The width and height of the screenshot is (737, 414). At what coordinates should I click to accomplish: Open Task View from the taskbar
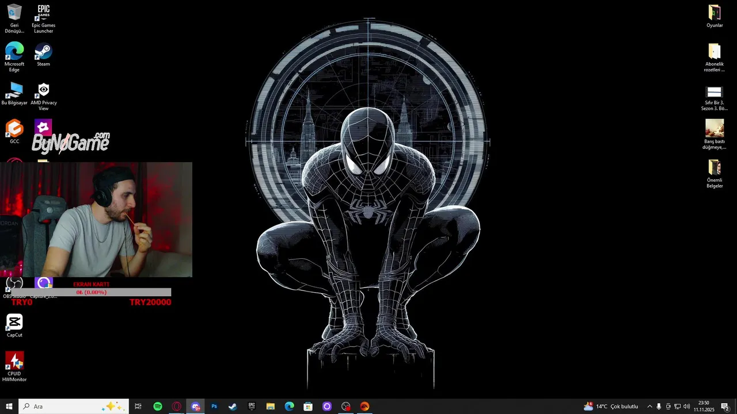coord(138,407)
